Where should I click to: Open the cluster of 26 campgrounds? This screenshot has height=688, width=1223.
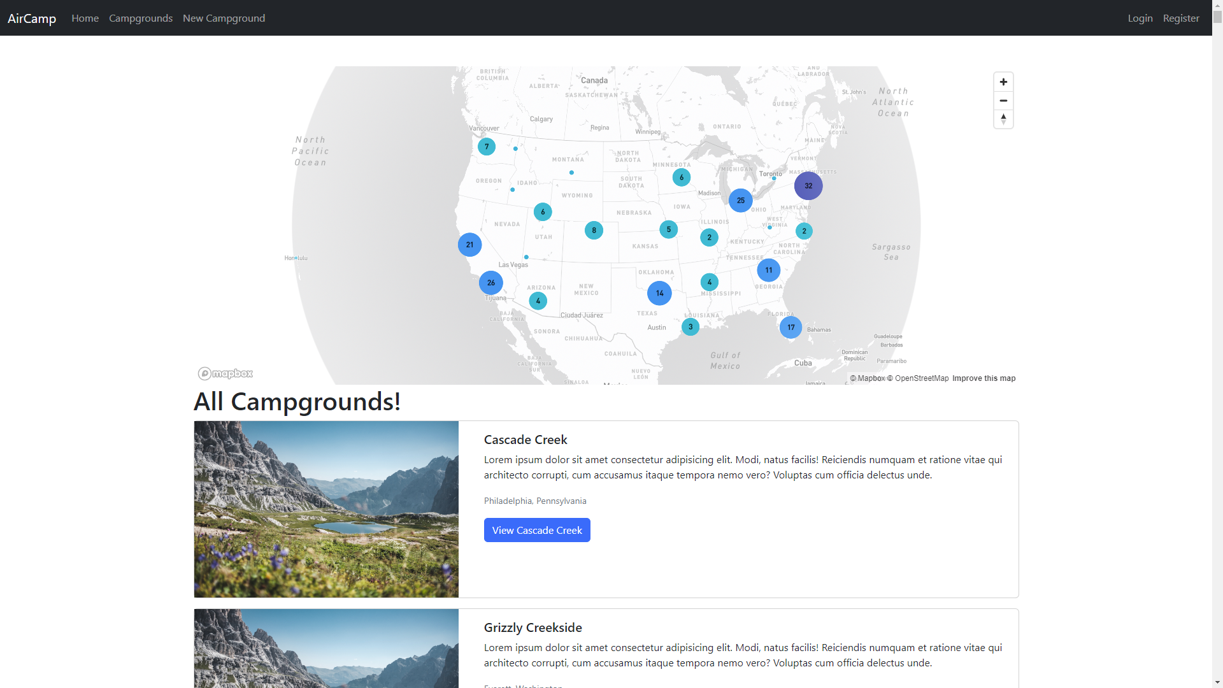coord(490,283)
